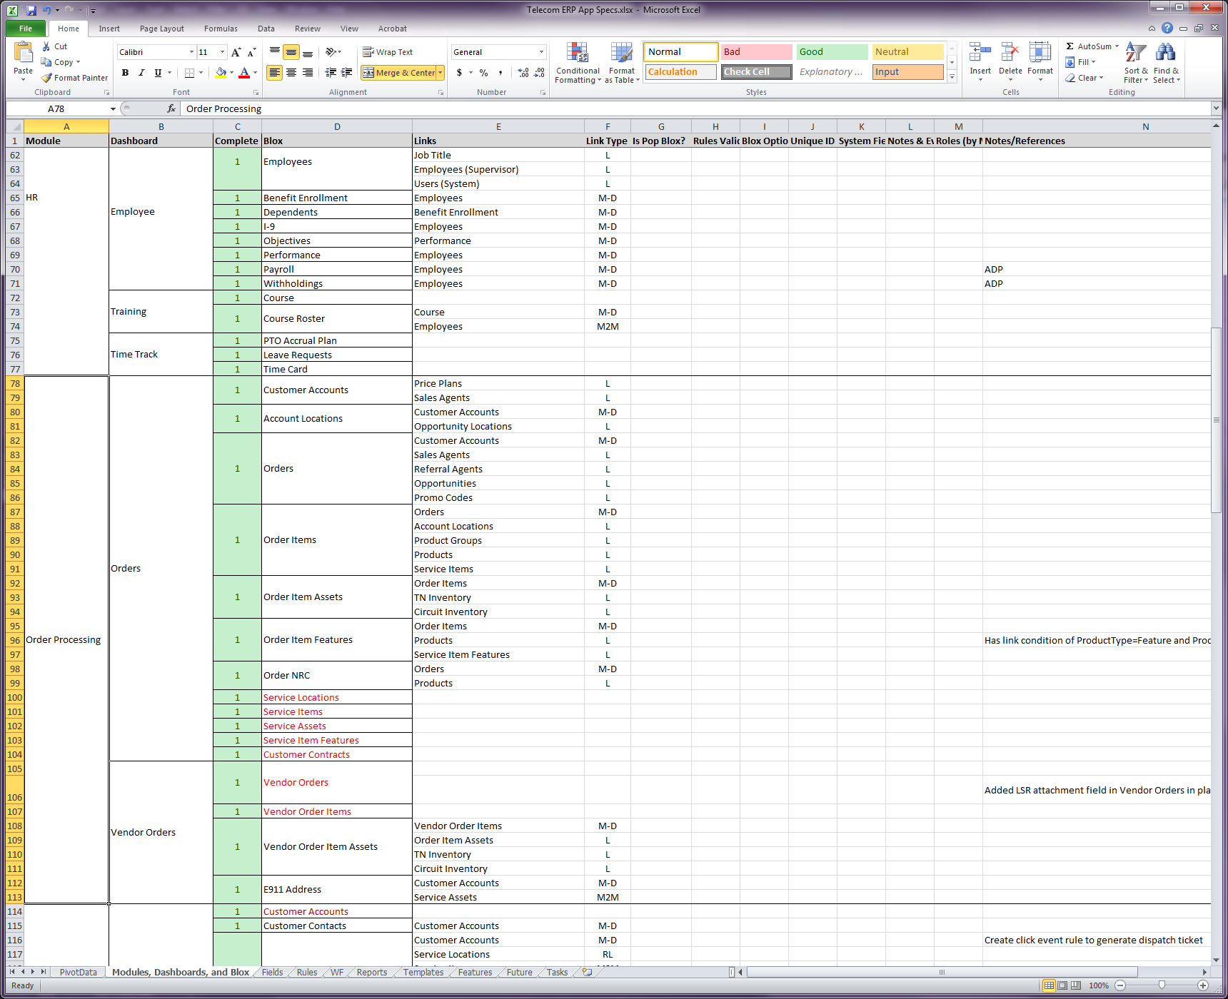Screen dimensions: 1228x999
Task: Expand the cell Styles gallery
Action: (952, 77)
